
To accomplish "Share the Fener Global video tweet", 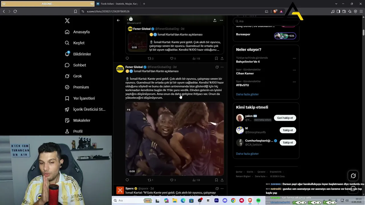I will [x=222, y=180].
